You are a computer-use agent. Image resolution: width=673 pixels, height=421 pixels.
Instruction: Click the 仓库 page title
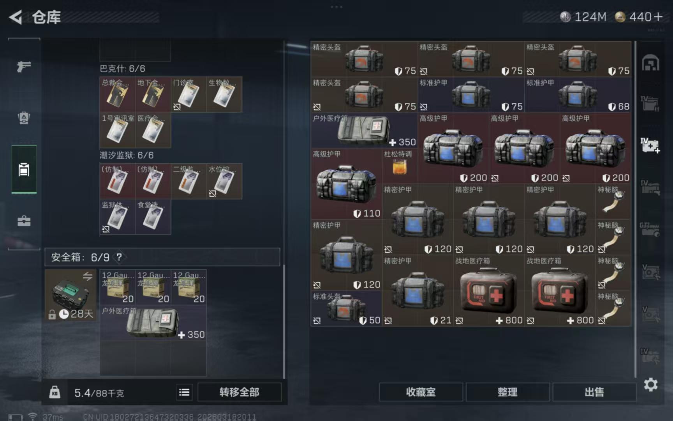[x=46, y=17]
